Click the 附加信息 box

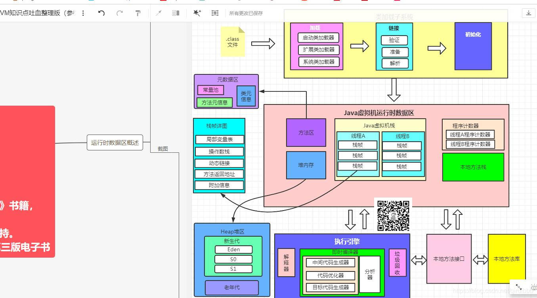[x=219, y=185]
